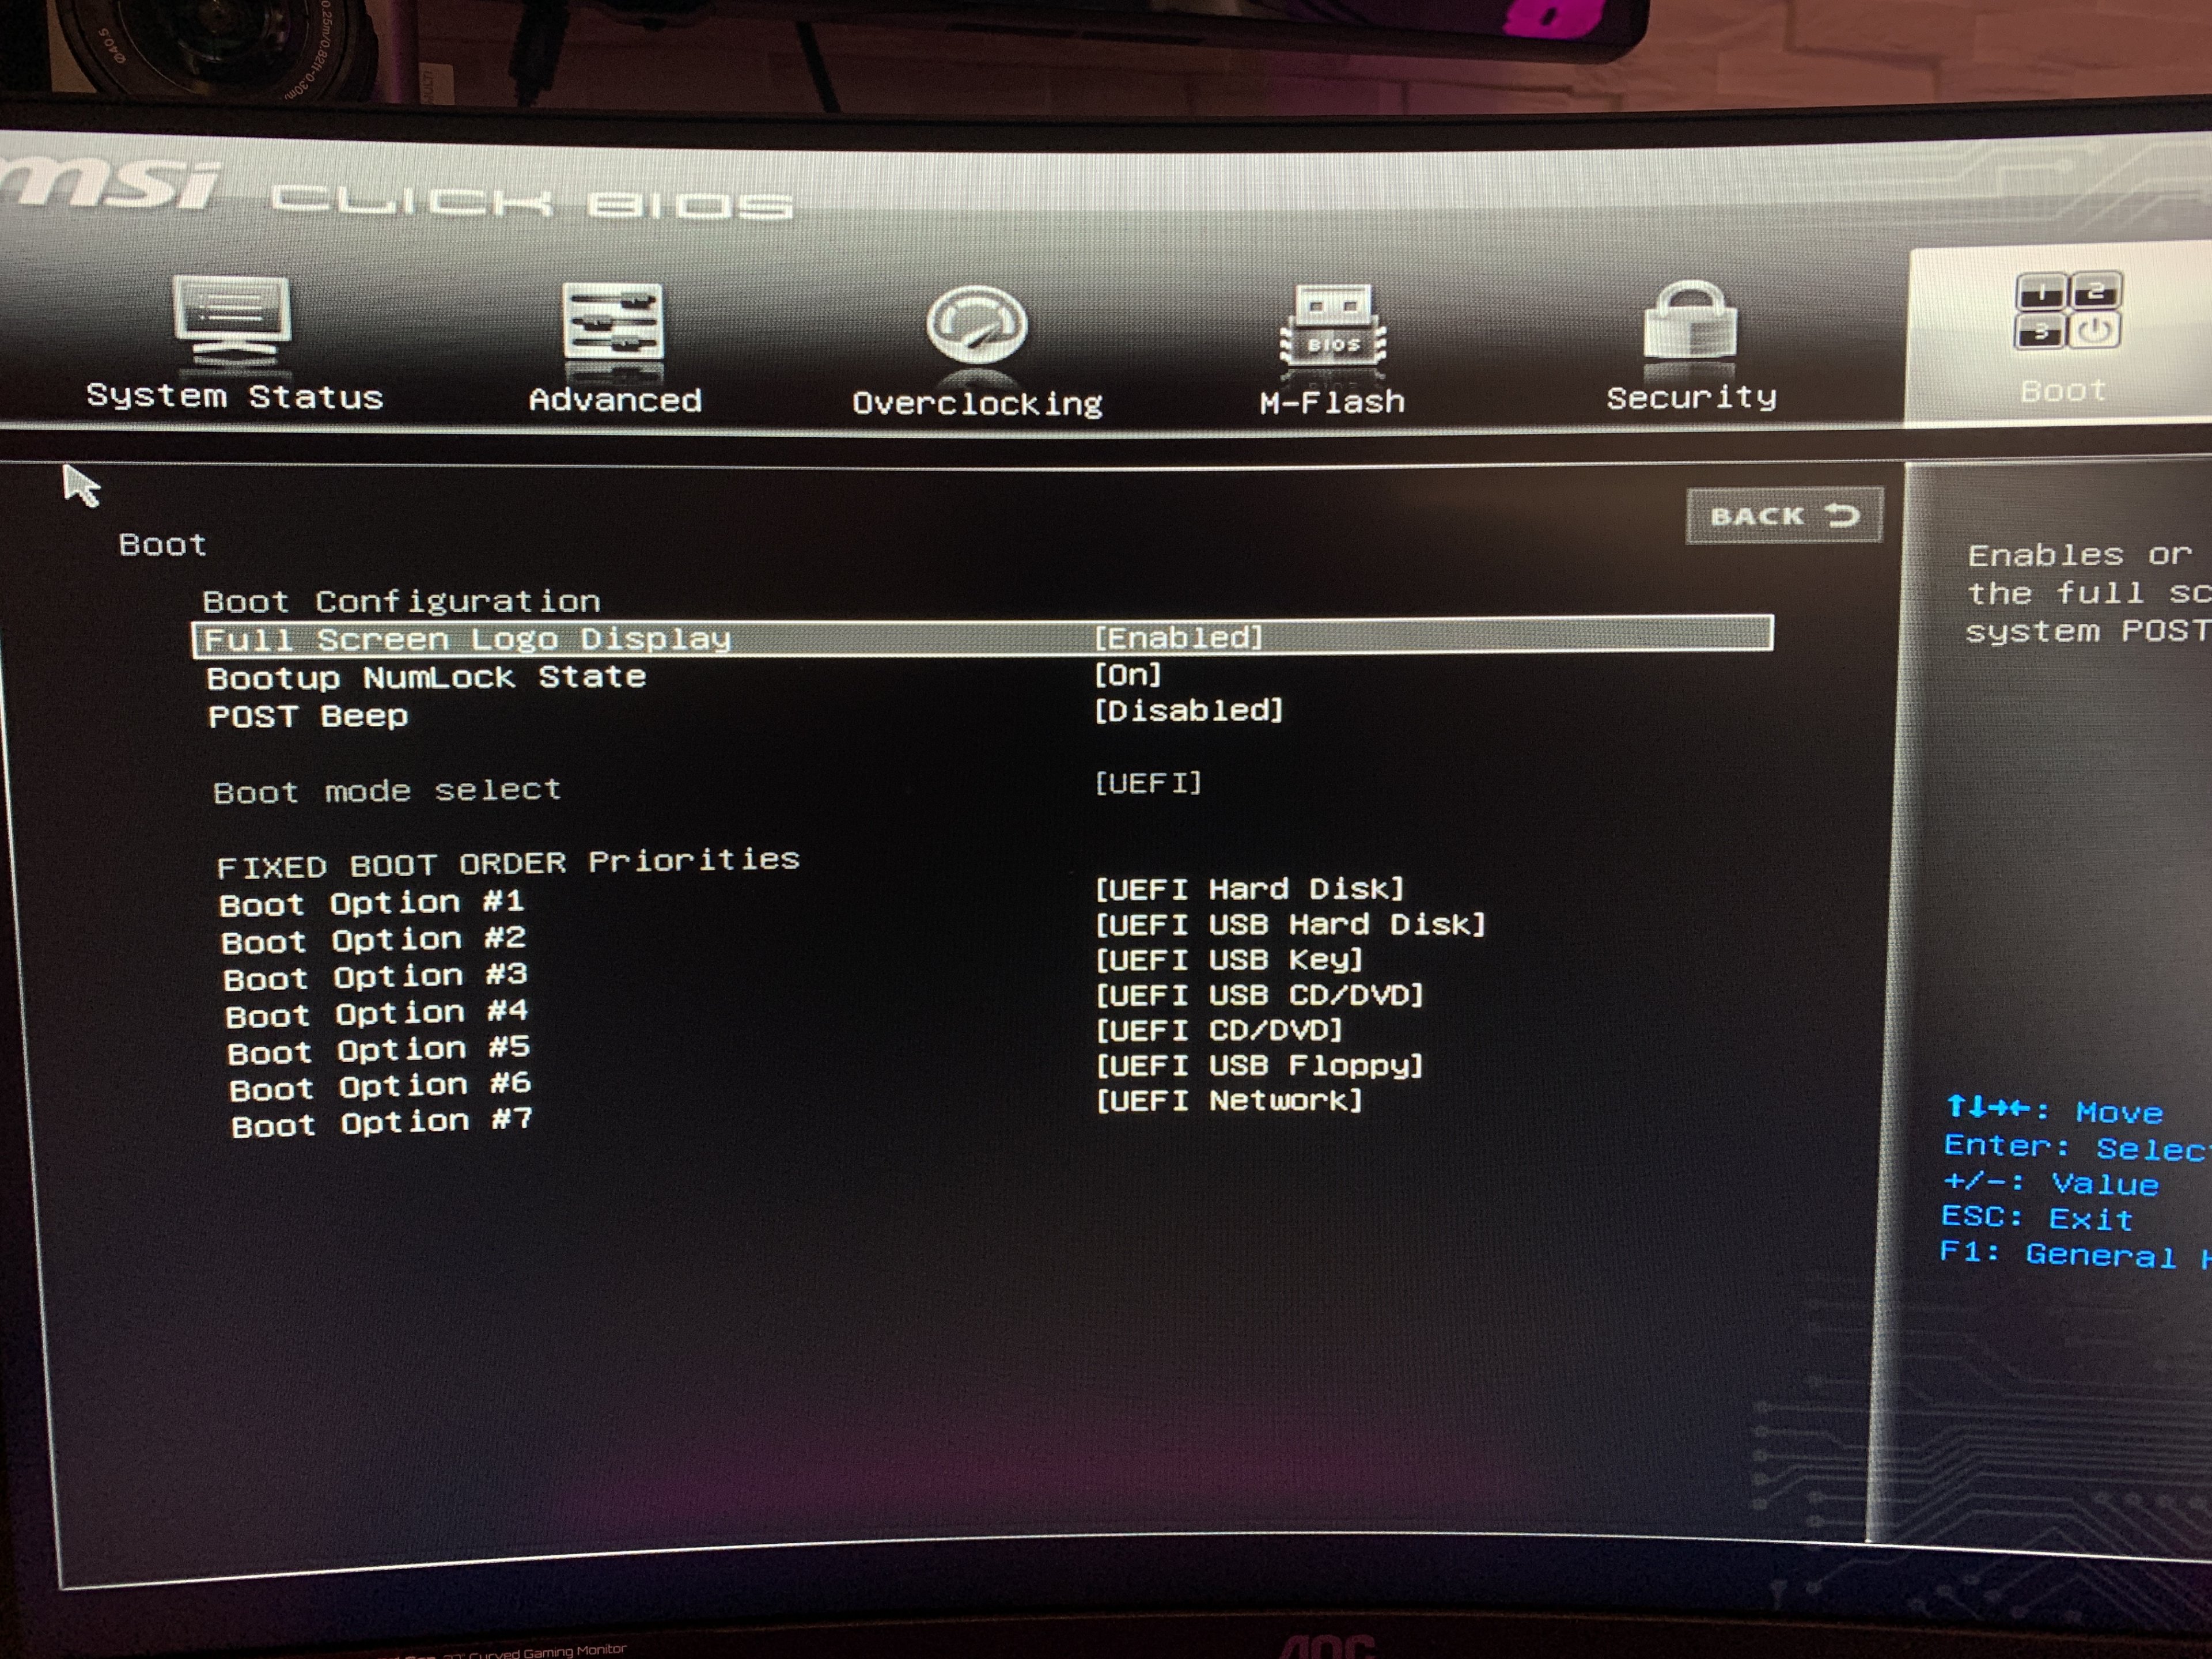Viewport: 2212px width, 1659px height.
Task: Toggle Bootup NumLock State On value
Action: [1127, 675]
